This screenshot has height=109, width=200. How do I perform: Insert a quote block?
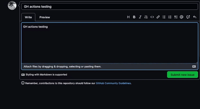coord(146,17)
